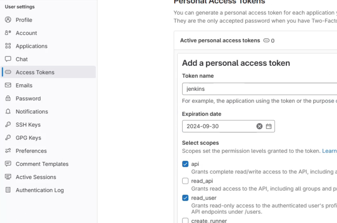The image size is (337, 223).
Task: Open the expiration date calendar picker
Action: point(269,126)
